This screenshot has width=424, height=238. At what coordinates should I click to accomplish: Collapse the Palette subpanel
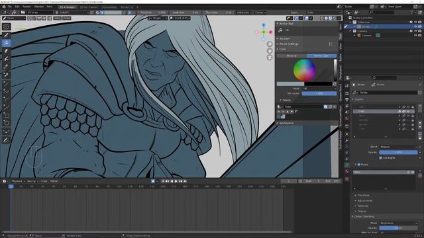click(286, 100)
